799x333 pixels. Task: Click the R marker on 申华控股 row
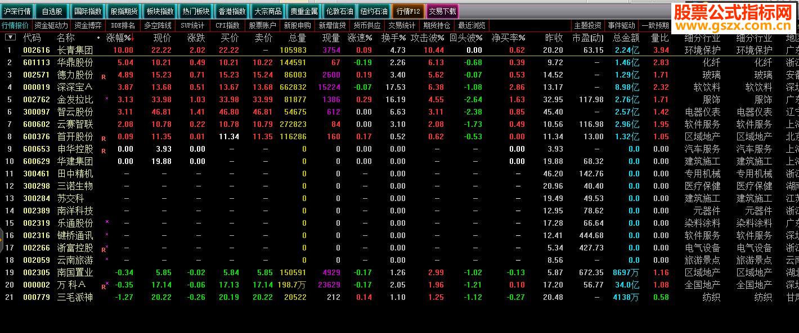104,150
